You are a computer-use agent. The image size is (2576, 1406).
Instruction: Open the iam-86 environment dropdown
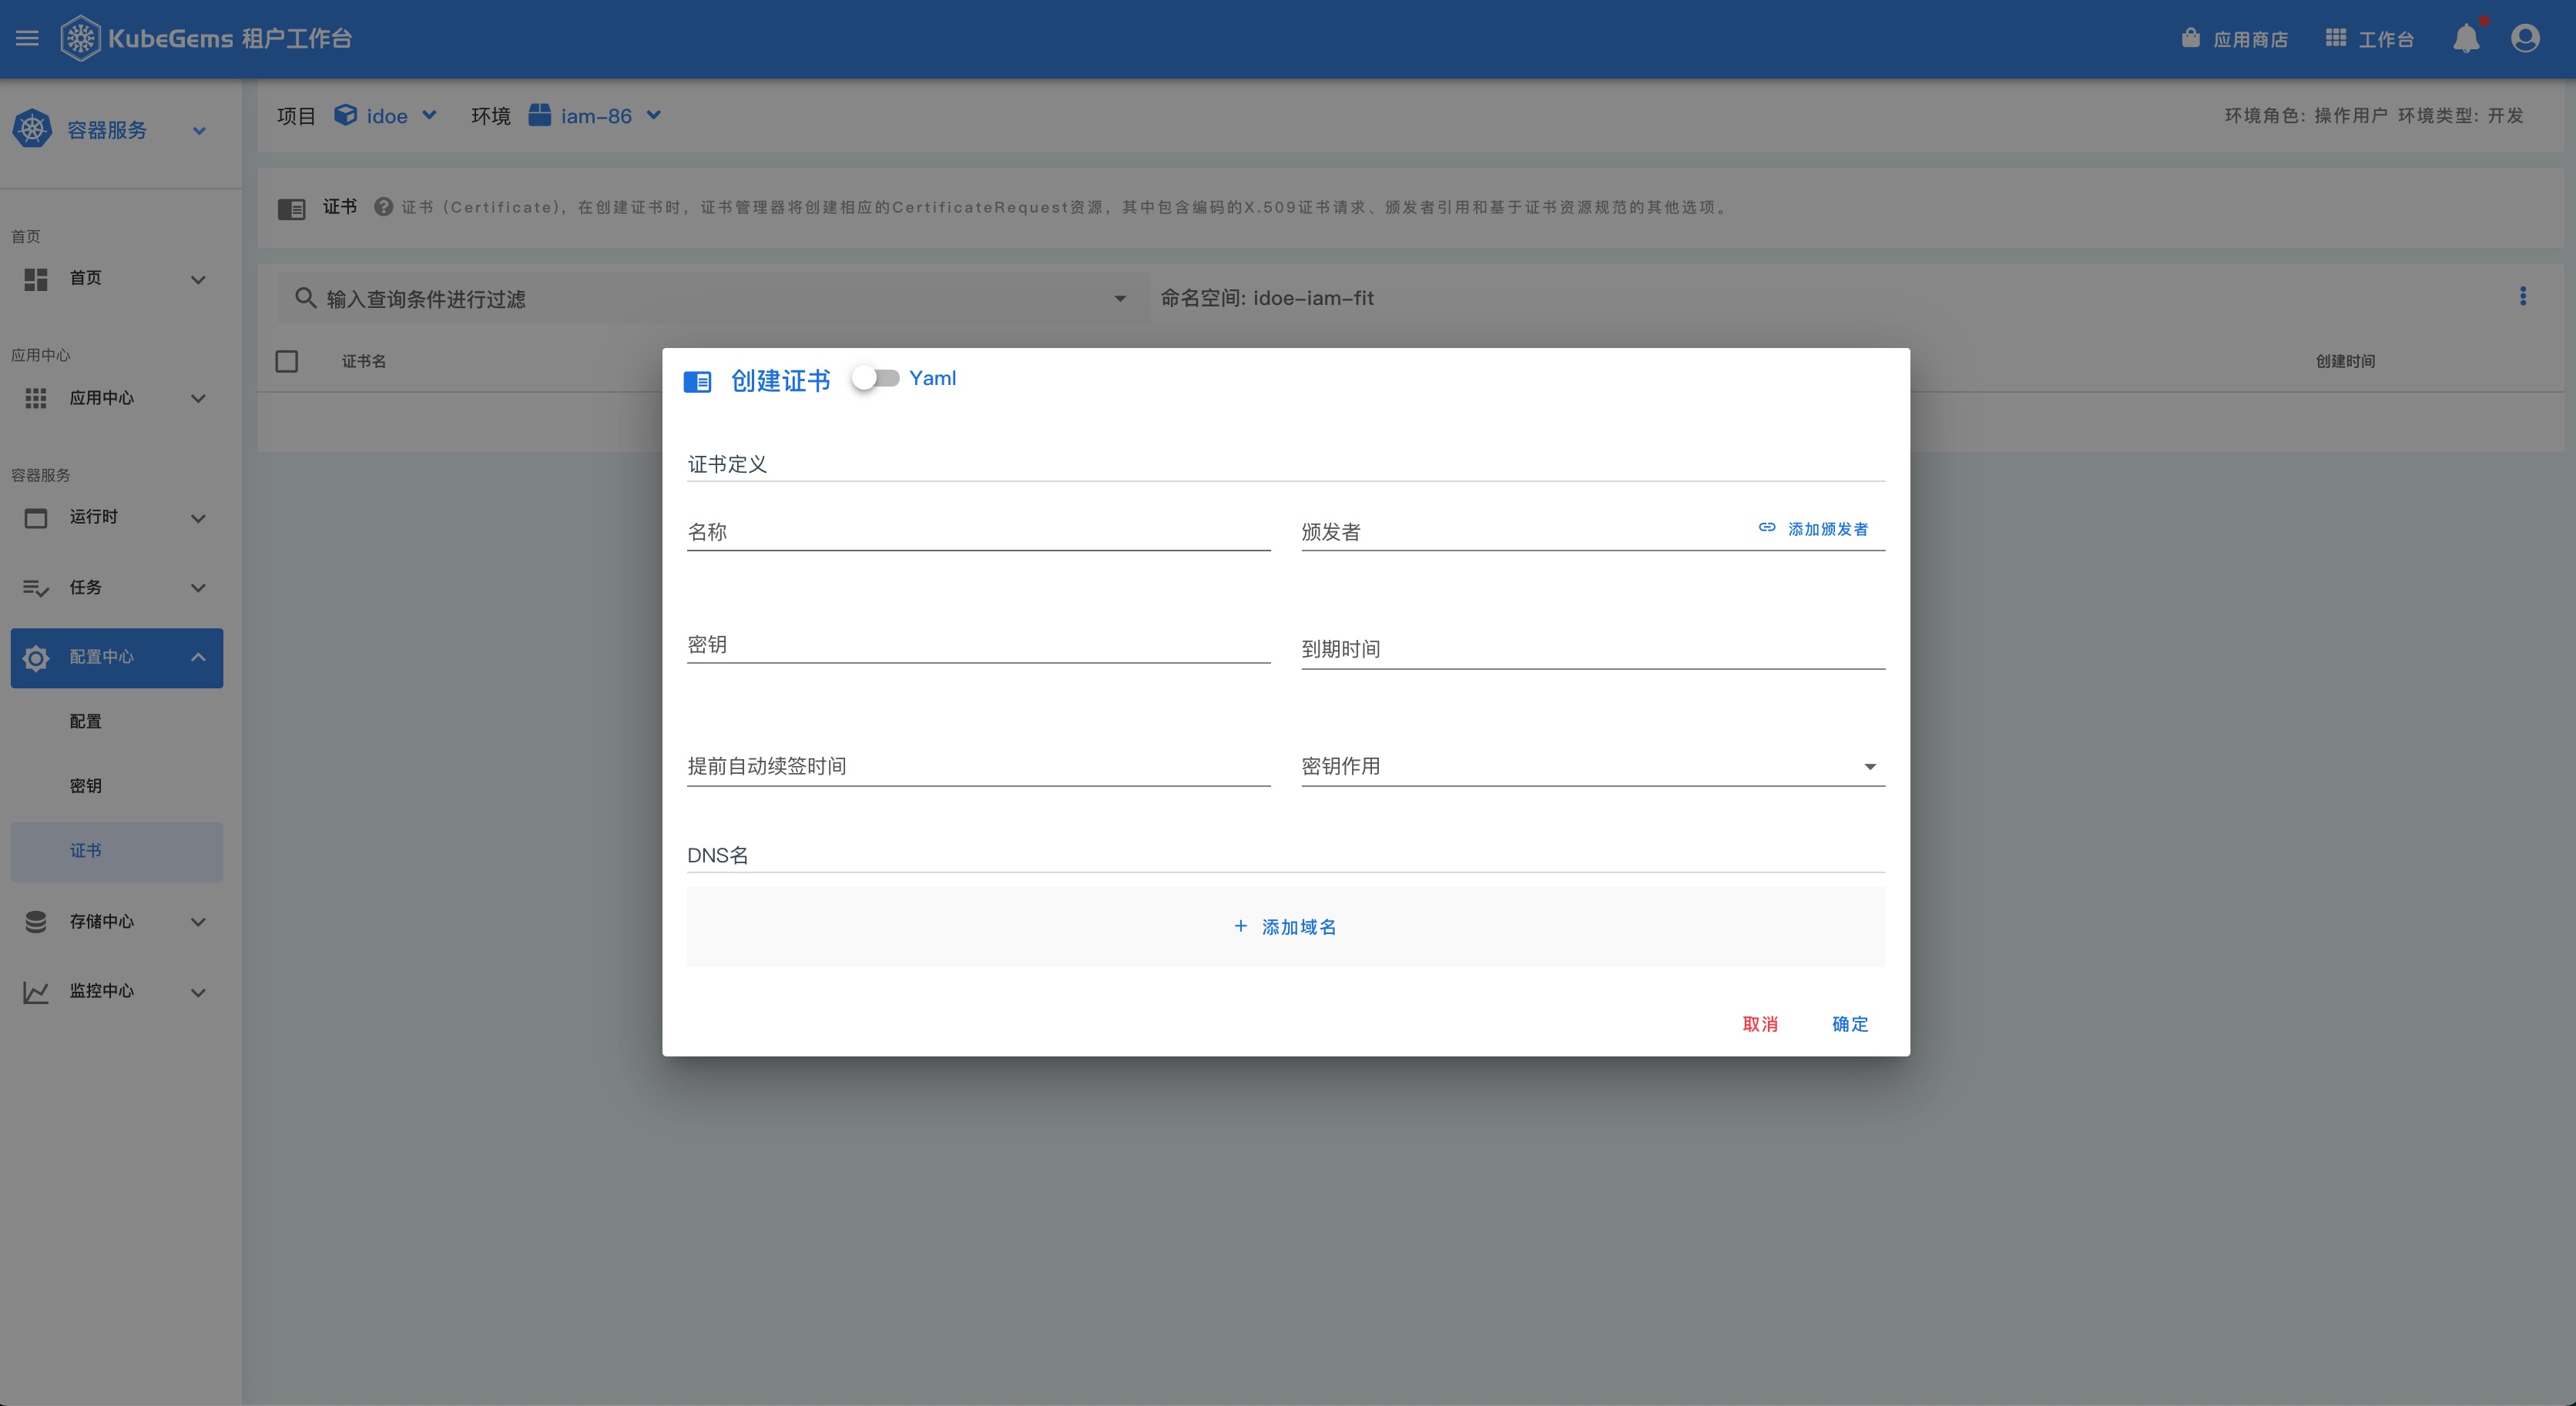pos(654,115)
